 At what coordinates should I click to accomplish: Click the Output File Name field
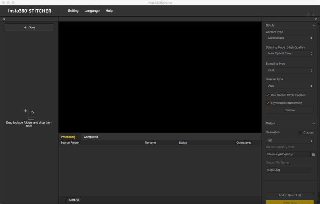(288, 170)
